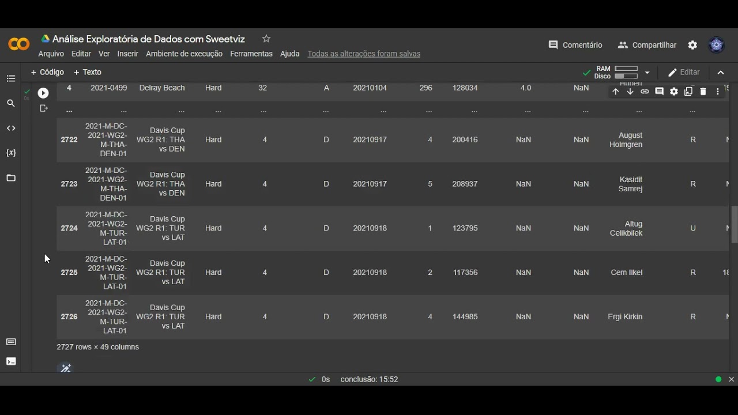Clear cell output icon below play button
The image size is (738, 415).
click(x=44, y=108)
